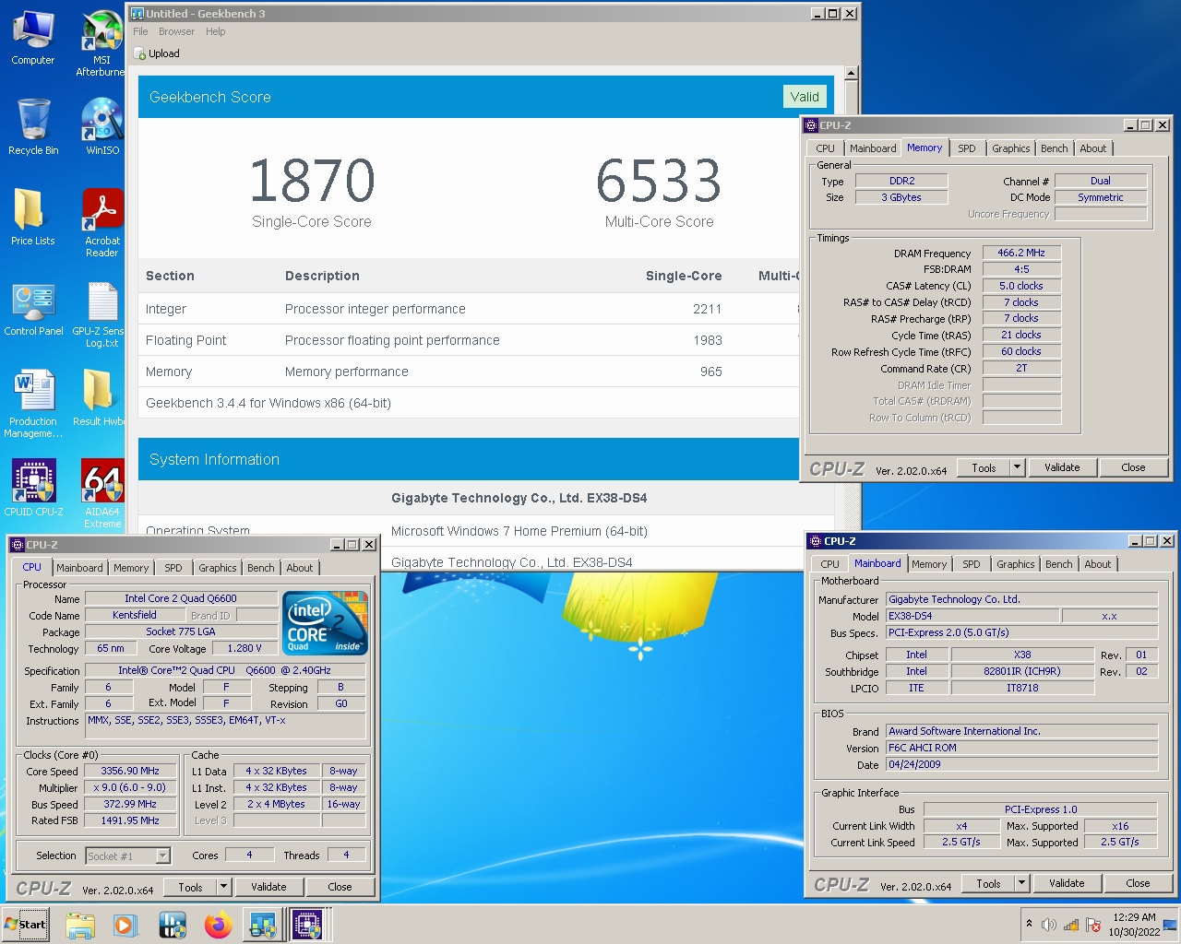This screenshot has width=1181, height=944.
Task: Click the Geekbench 3 title bar icon
Action: pyautogui.click(x=137, y=13)
